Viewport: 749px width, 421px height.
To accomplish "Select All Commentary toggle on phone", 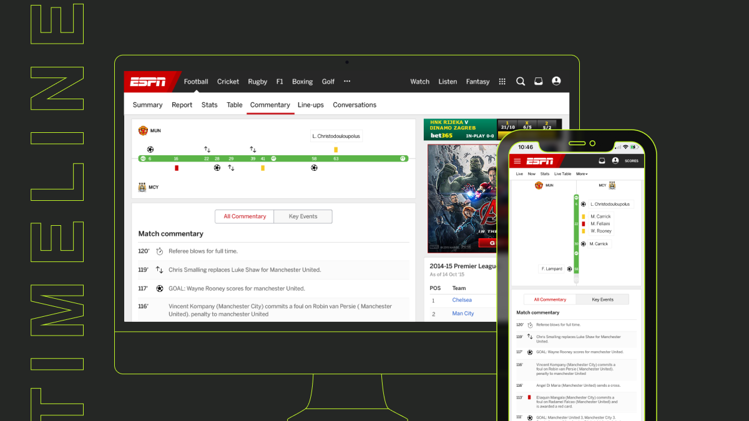I will click(550, 299).
